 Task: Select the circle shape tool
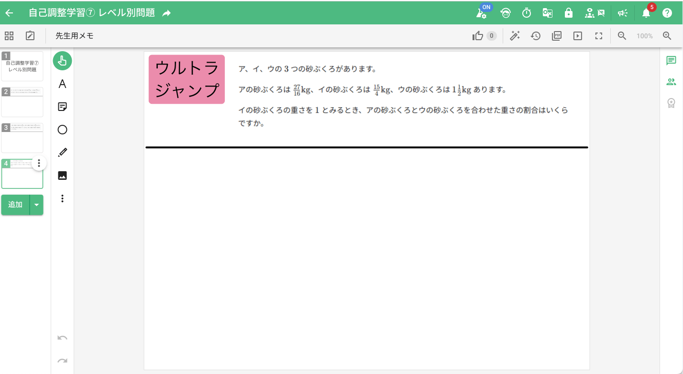pyautogui.click(x=62, y=130)
